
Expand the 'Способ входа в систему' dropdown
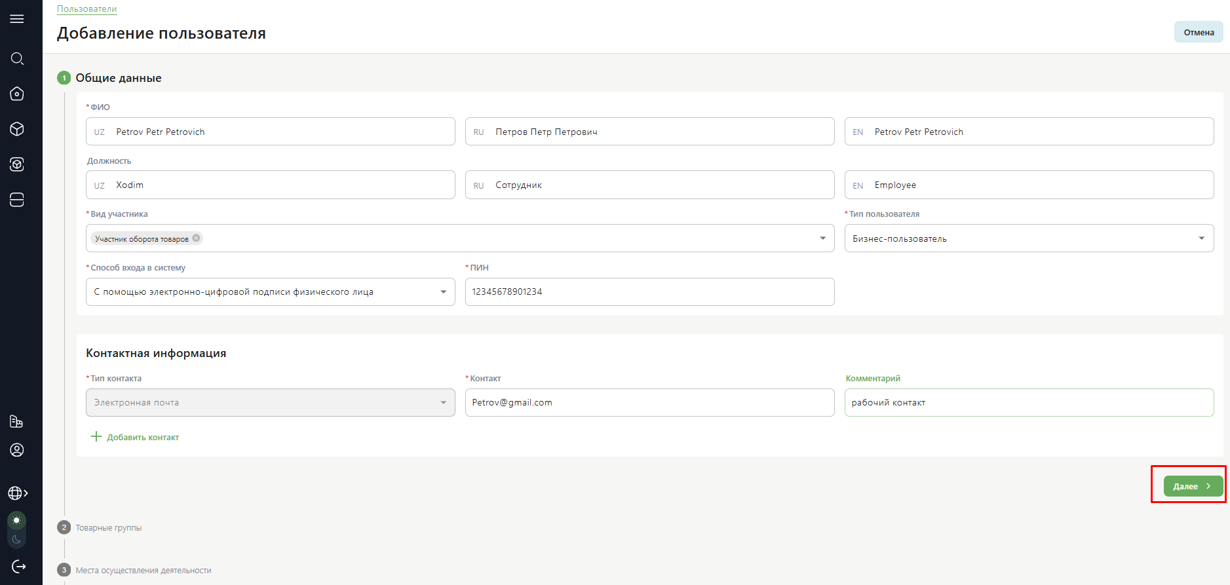click(270, 292)
